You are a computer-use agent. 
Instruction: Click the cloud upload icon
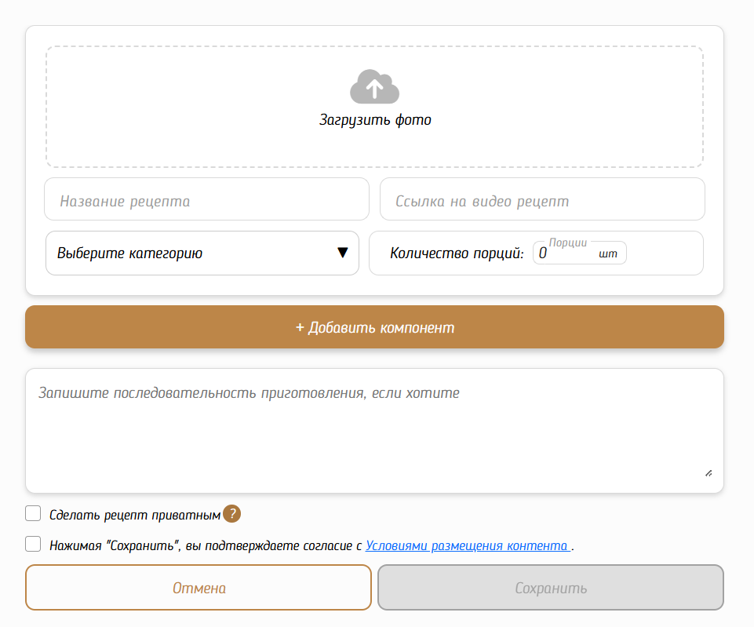[374, 87]
